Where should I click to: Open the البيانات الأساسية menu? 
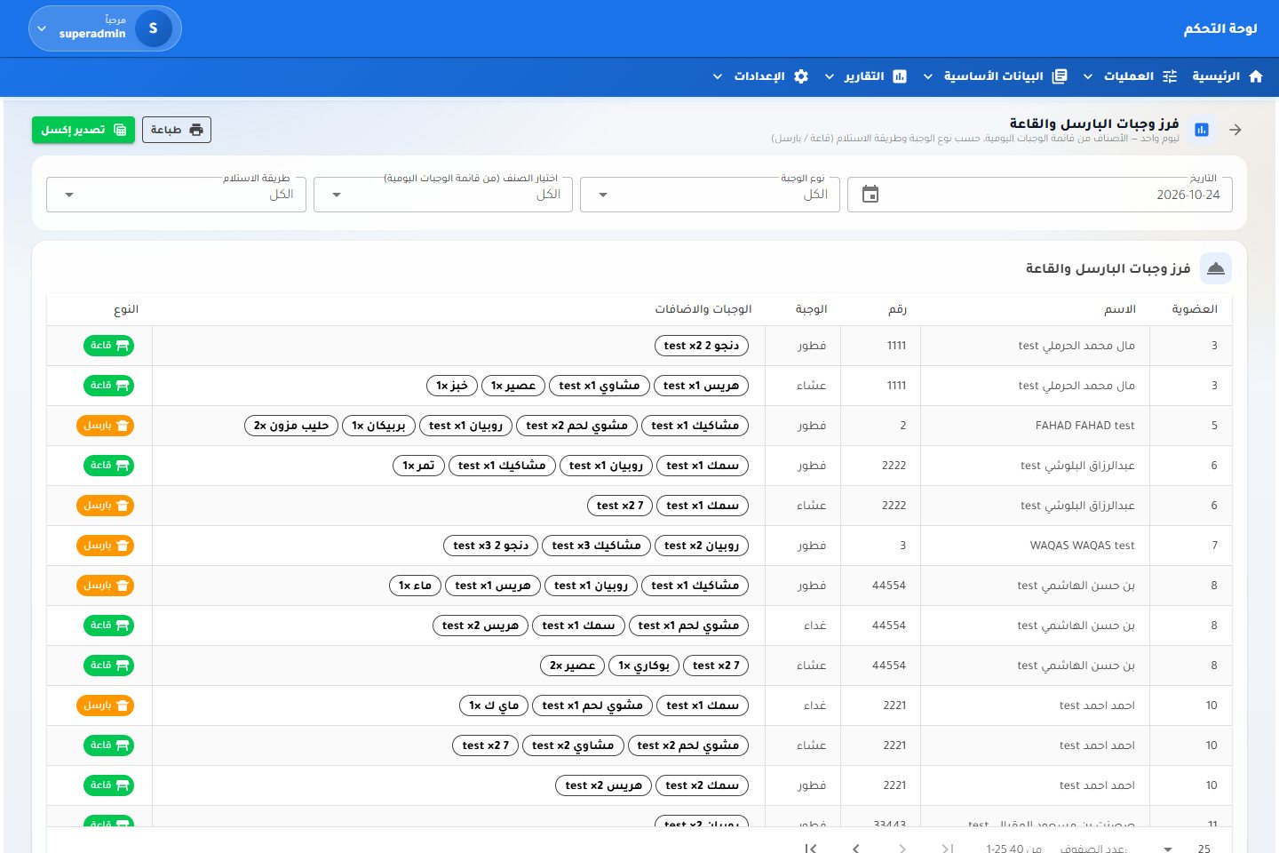pos(995,76)
